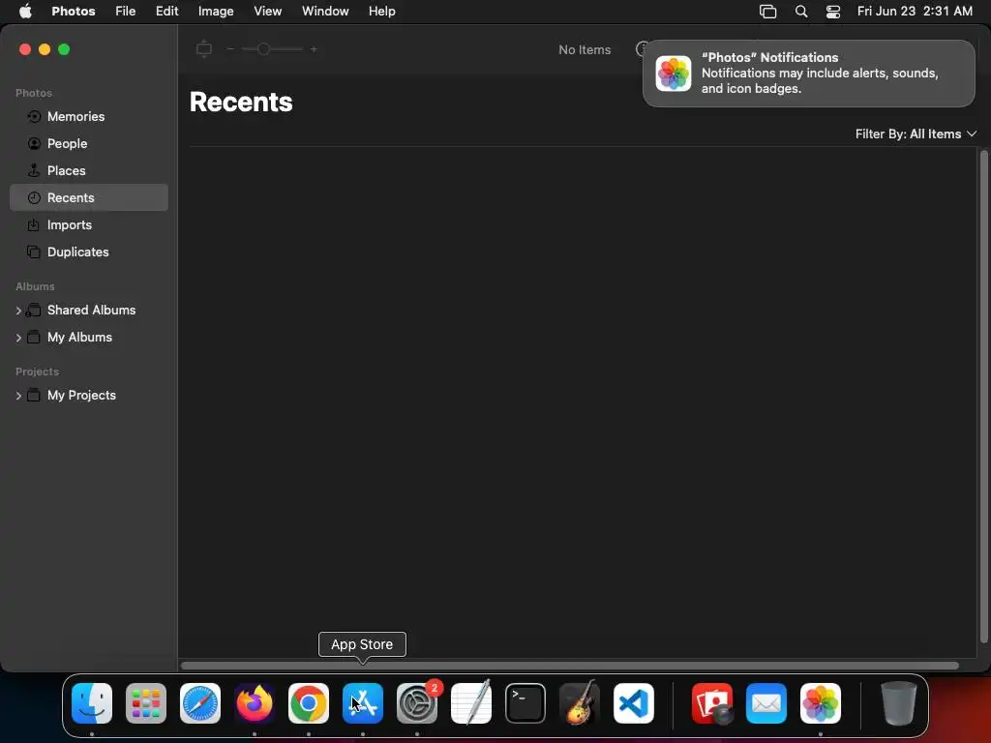The image size is (991, 743).
Task: Click the Duplicates sidebar icon
Action: [34, 253]
